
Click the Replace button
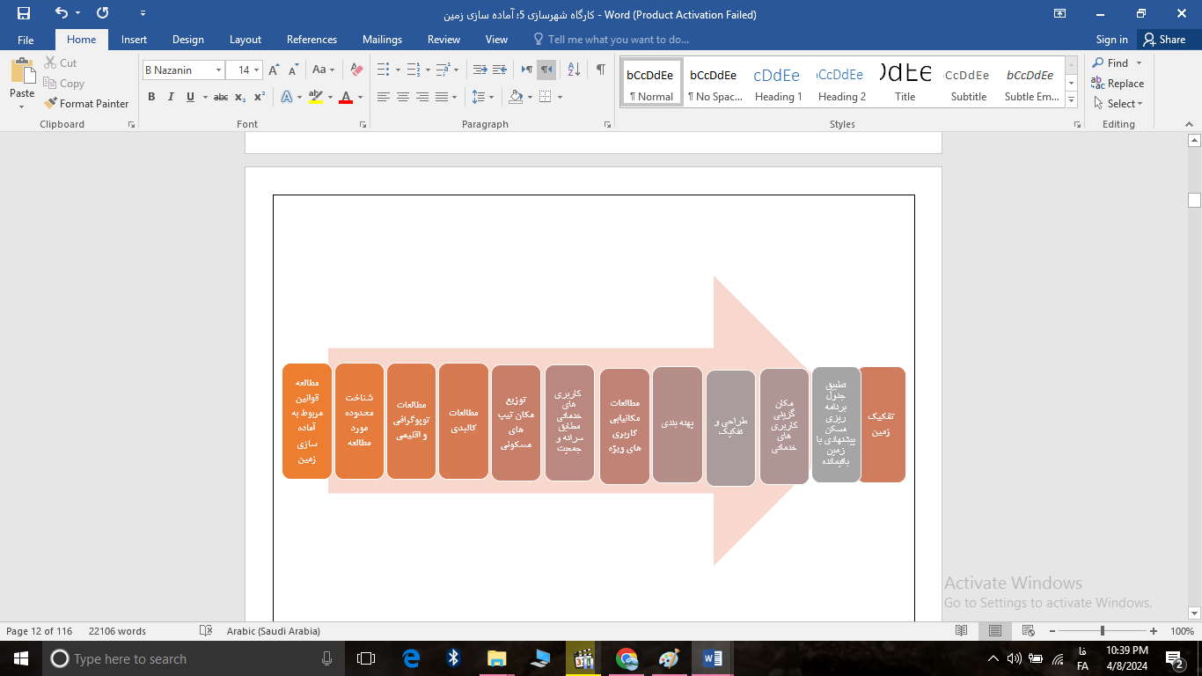pos(1118,84)
